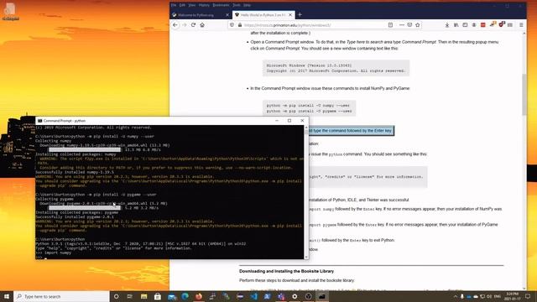
Task: Show hidden system tray icons
Action: 455,296
